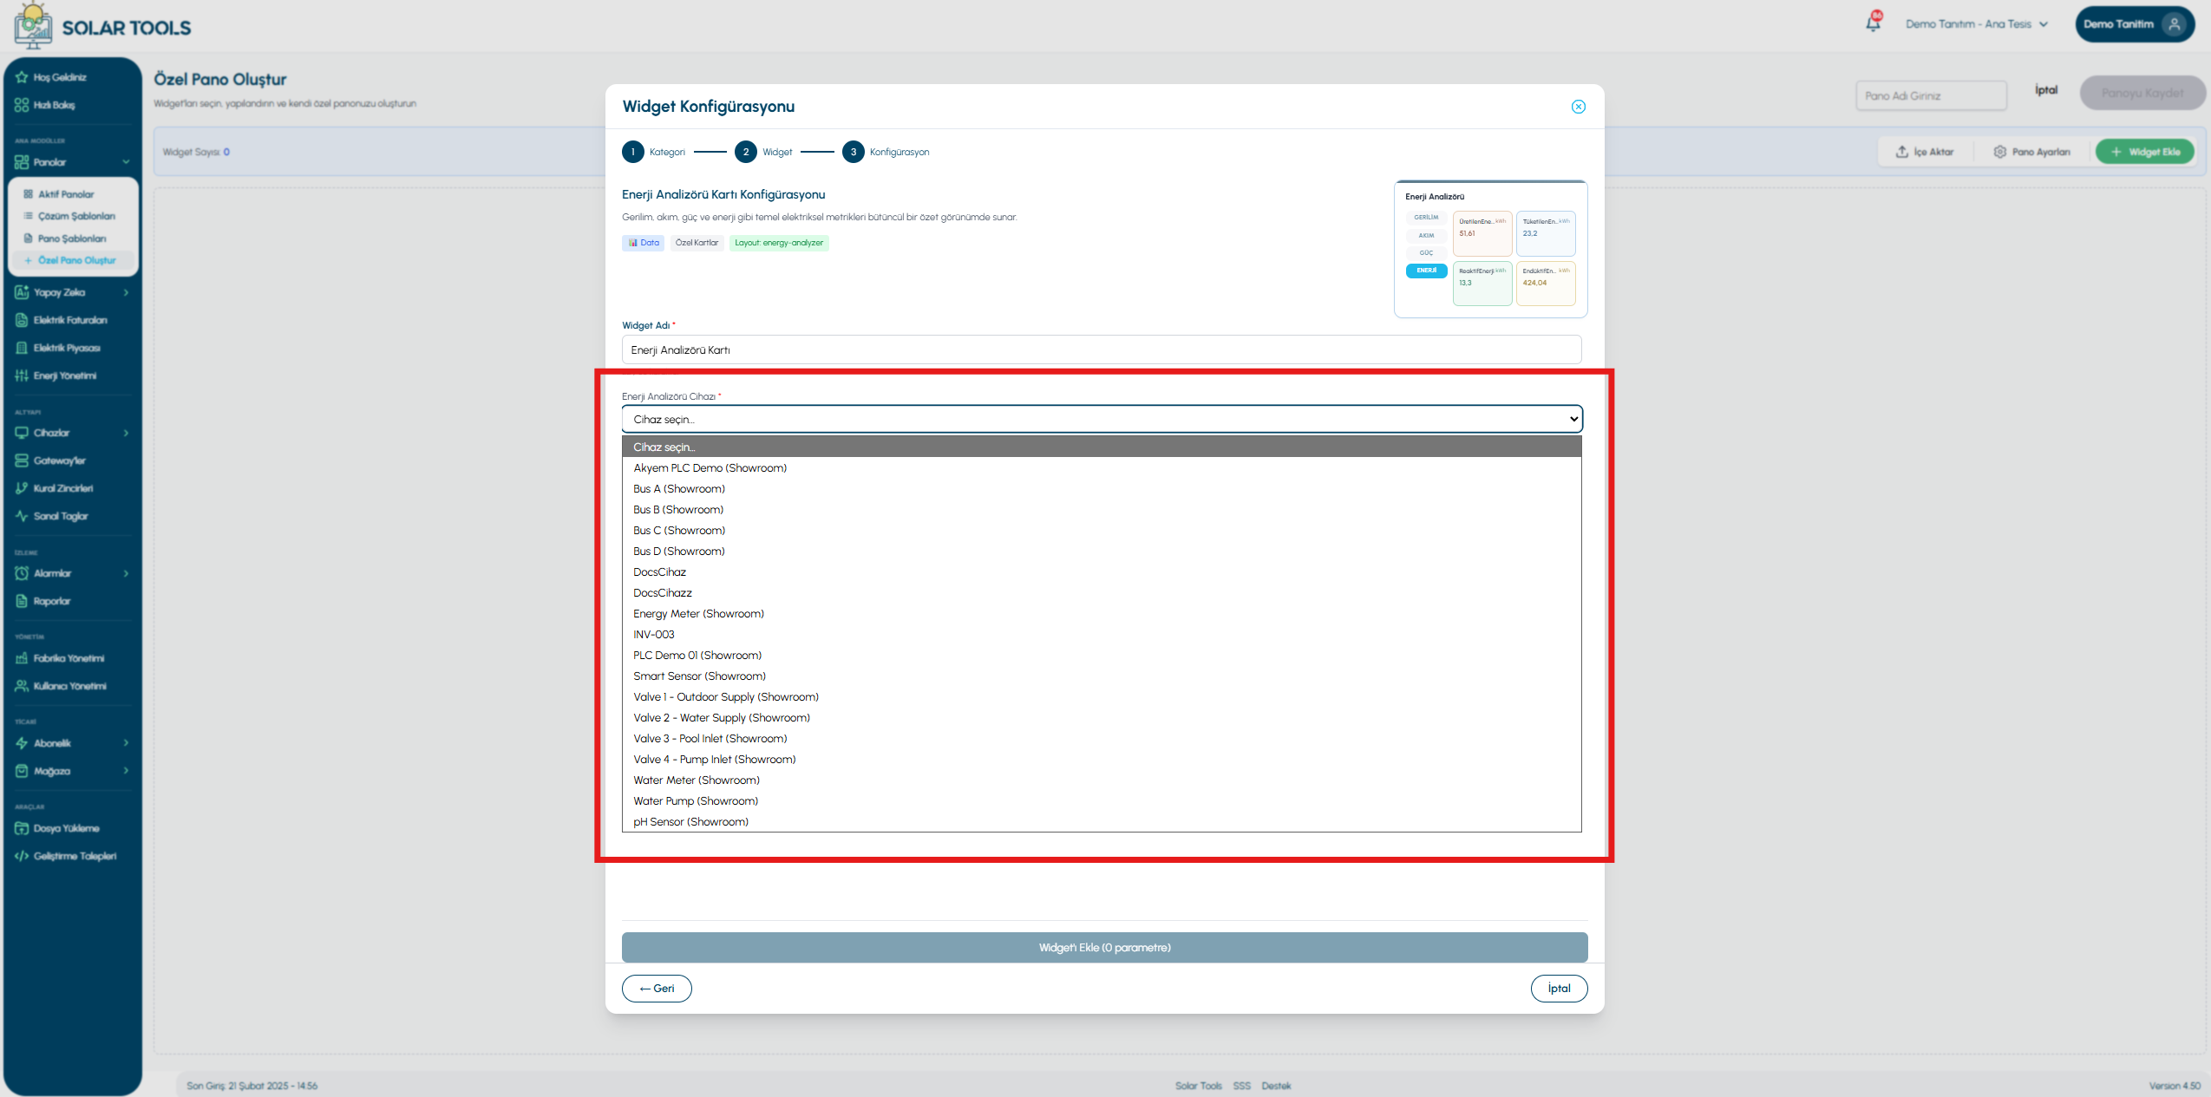
Task: Expand the Alarmlar sidebar chevron
Action: pos(126,573)
